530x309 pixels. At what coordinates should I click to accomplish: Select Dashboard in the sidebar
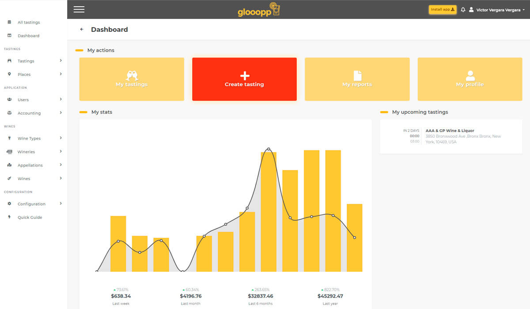click(28, 36)
